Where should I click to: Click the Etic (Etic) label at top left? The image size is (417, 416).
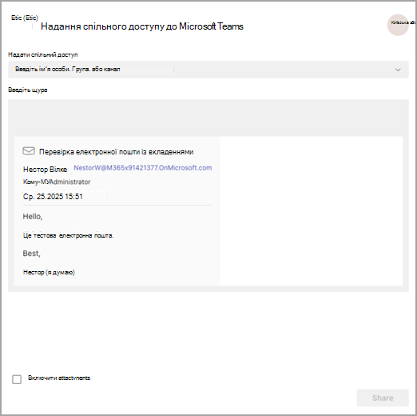[x=25, y=18]
